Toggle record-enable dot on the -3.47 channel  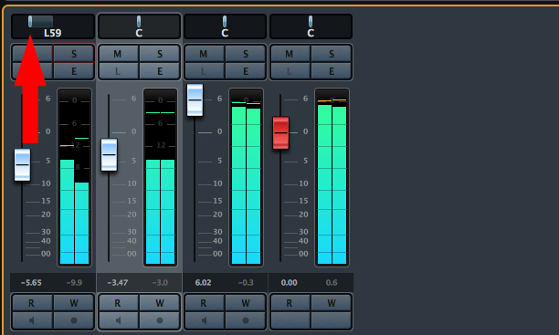(x=160, y=320)
